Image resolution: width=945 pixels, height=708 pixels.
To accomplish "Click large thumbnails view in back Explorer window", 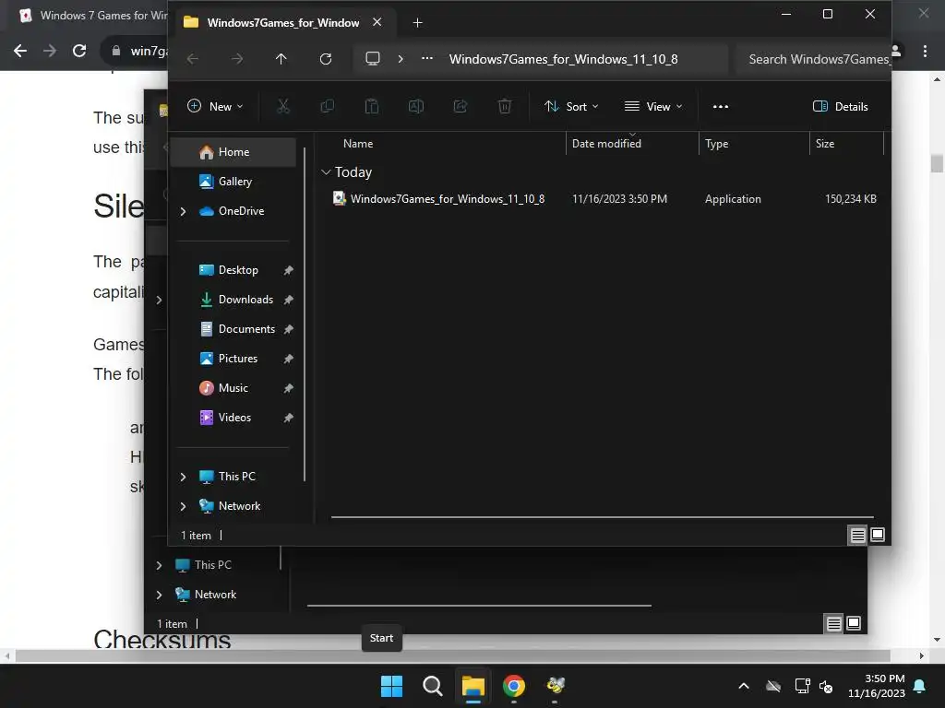I will coord(854,623).
